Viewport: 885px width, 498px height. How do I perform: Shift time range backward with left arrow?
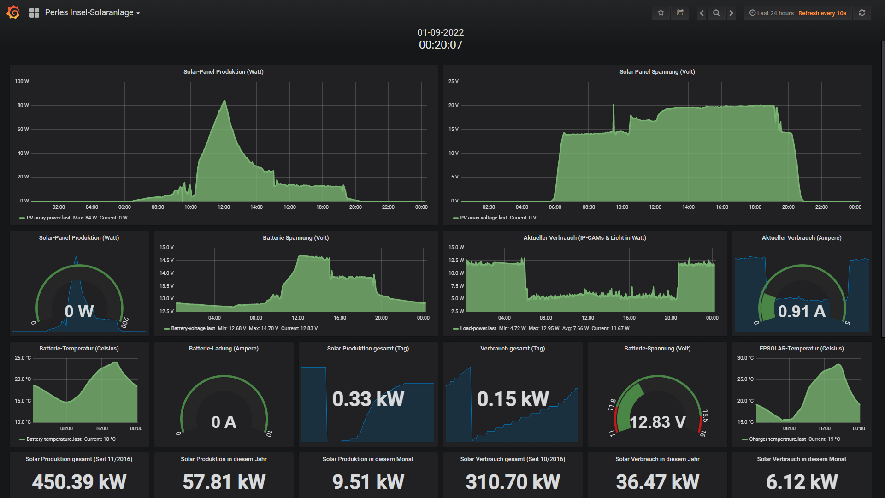tap(702, 13)
